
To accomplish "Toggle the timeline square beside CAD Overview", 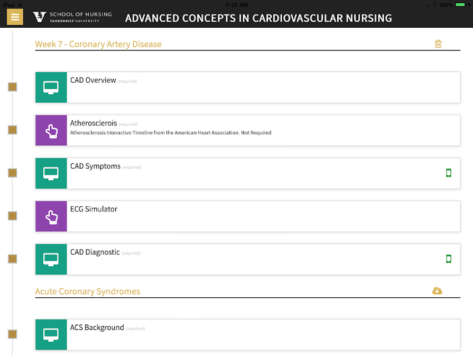I will [12, 87].
